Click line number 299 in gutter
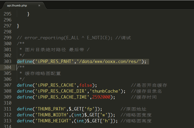 [x=8, y=38]
